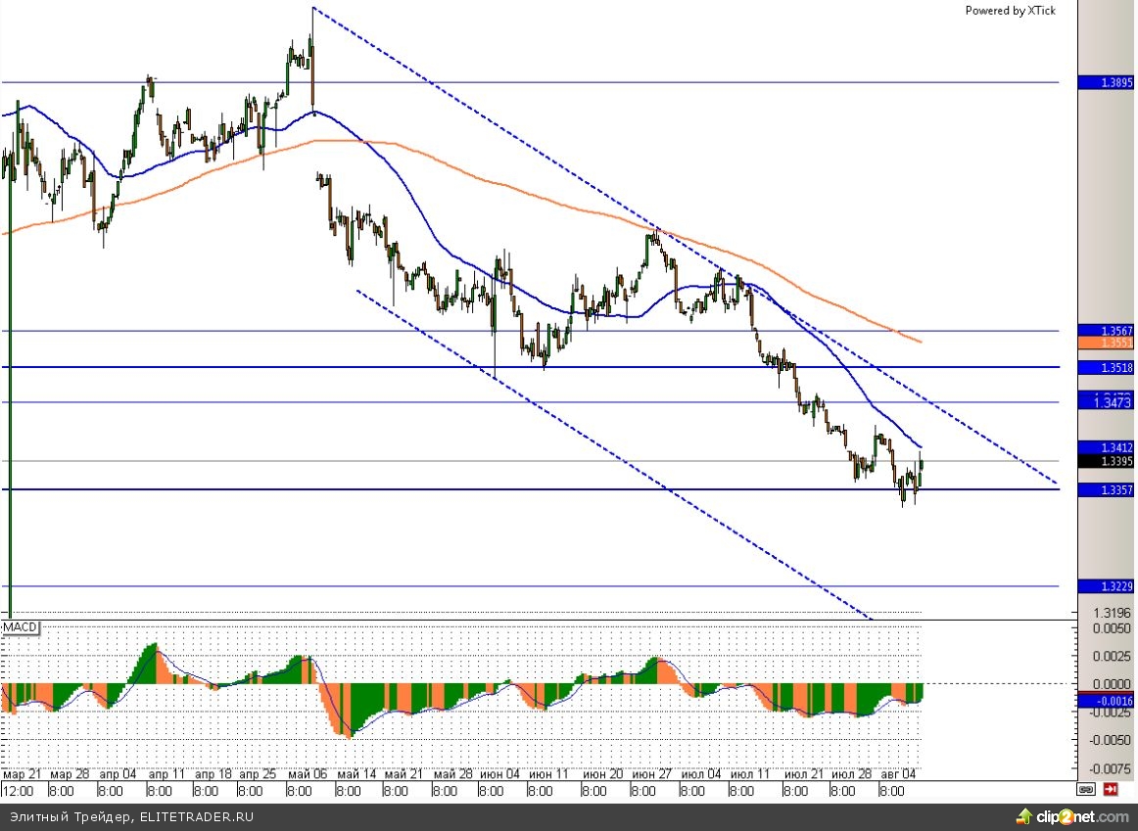Click the Powered by XTick text
The height and width of the screenshot is (831, 1138).
pos(1010,11)
